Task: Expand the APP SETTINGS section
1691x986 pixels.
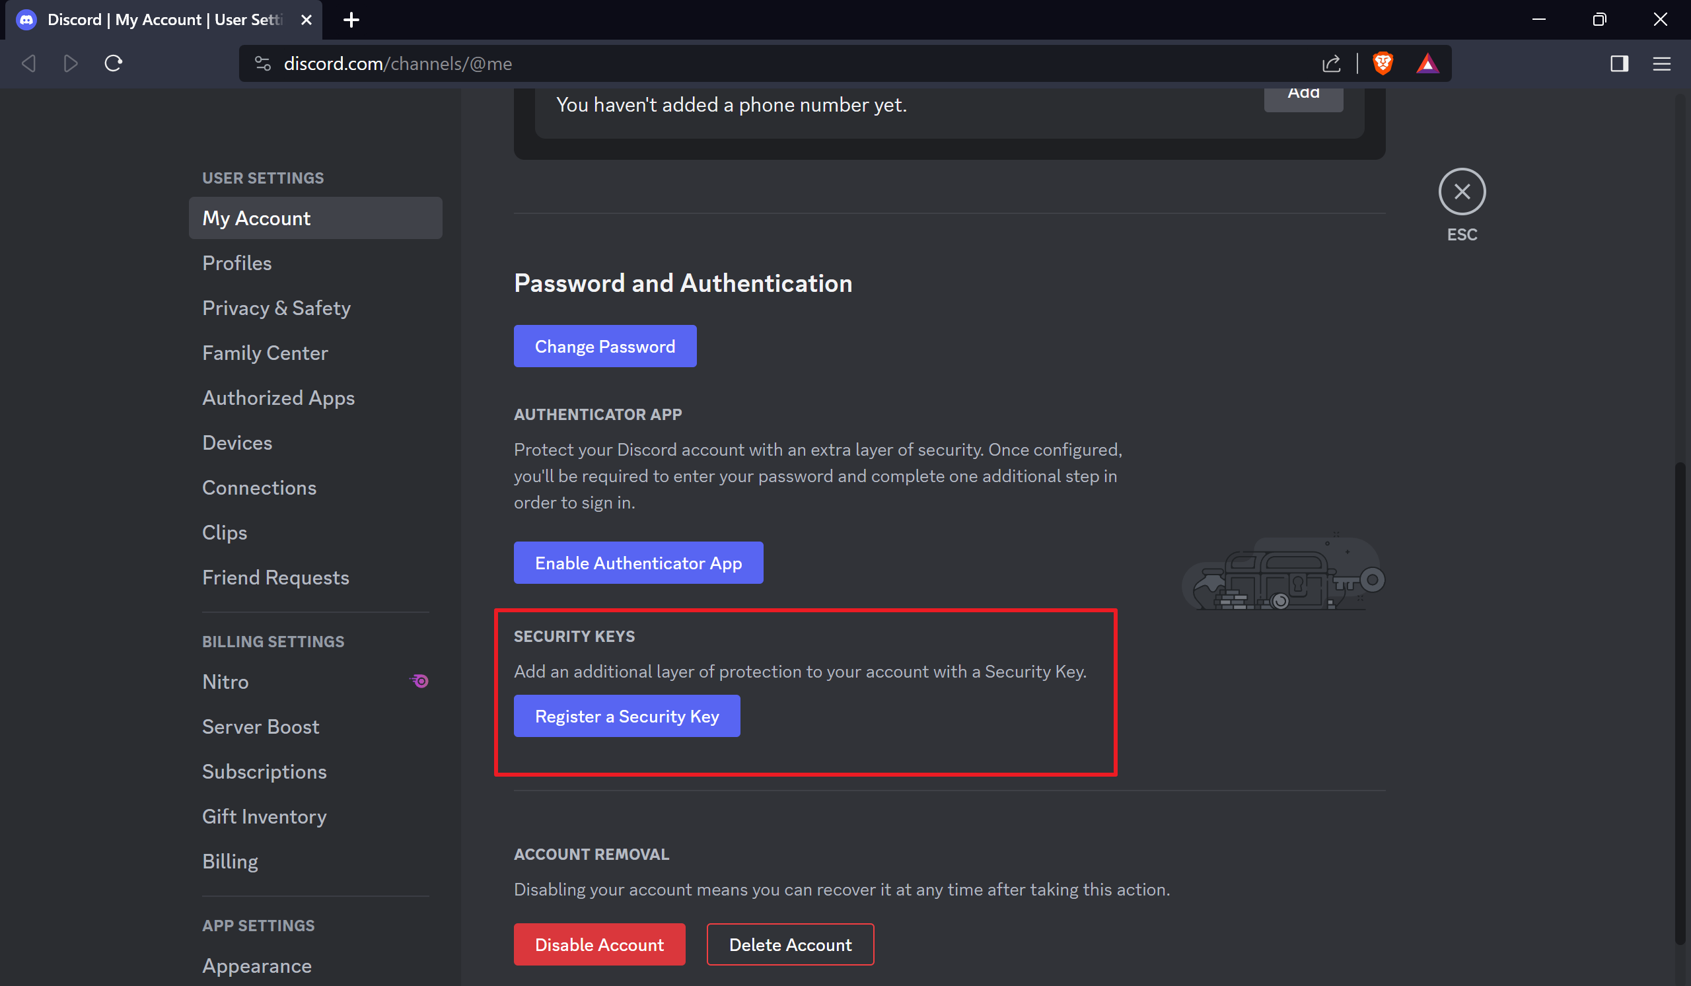Action: tap(258, 925)
